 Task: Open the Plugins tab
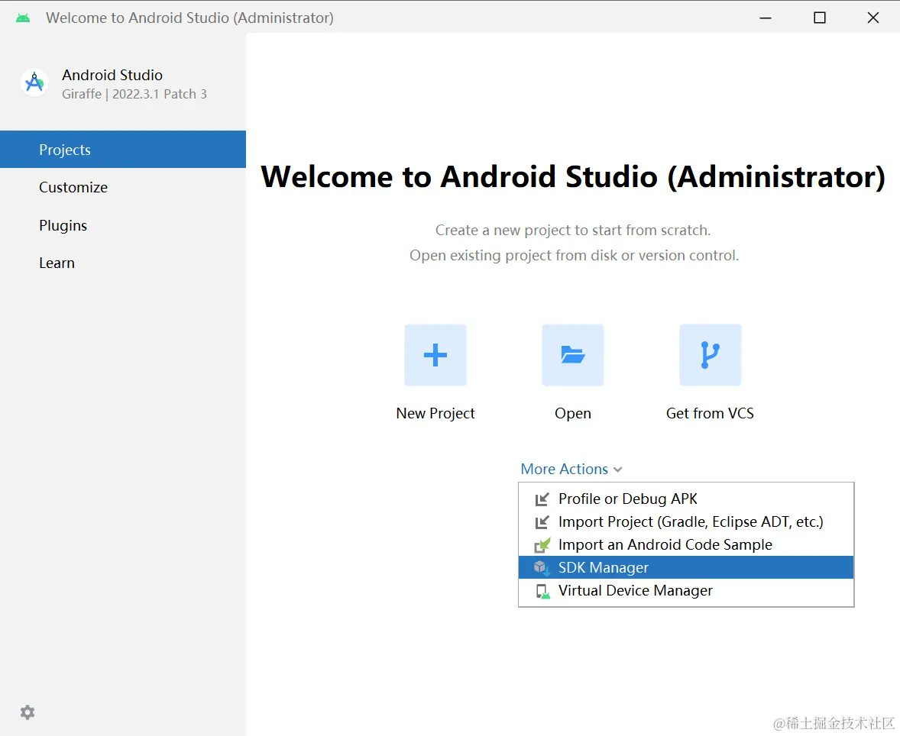pos(123,225)
